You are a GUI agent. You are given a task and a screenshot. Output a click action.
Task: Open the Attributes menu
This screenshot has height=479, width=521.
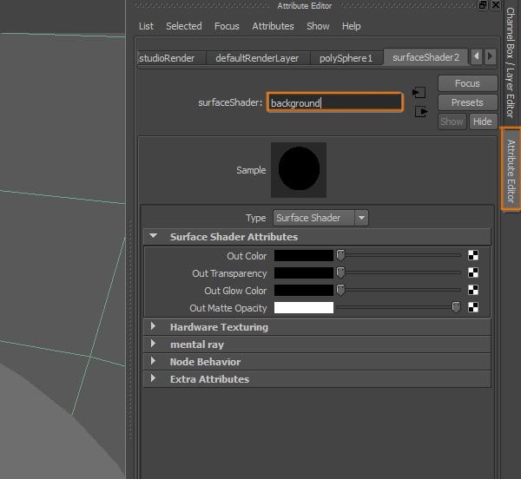pyautogui.click(x=273, y=26)
